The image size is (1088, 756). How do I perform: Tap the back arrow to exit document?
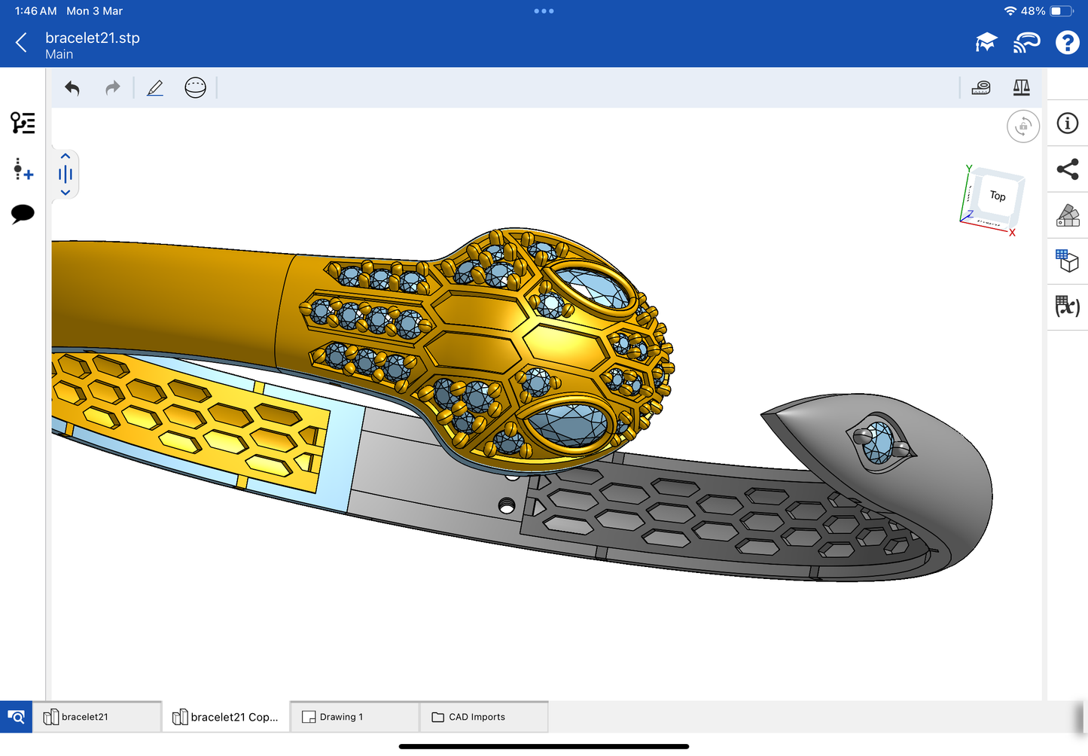coord(22,43)
